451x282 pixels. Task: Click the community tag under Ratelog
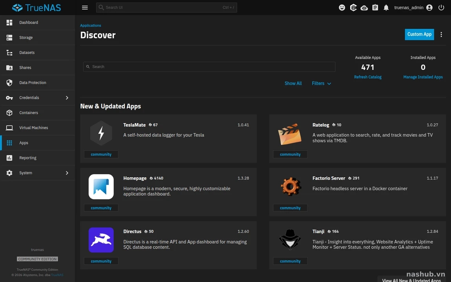pos(290,155)
